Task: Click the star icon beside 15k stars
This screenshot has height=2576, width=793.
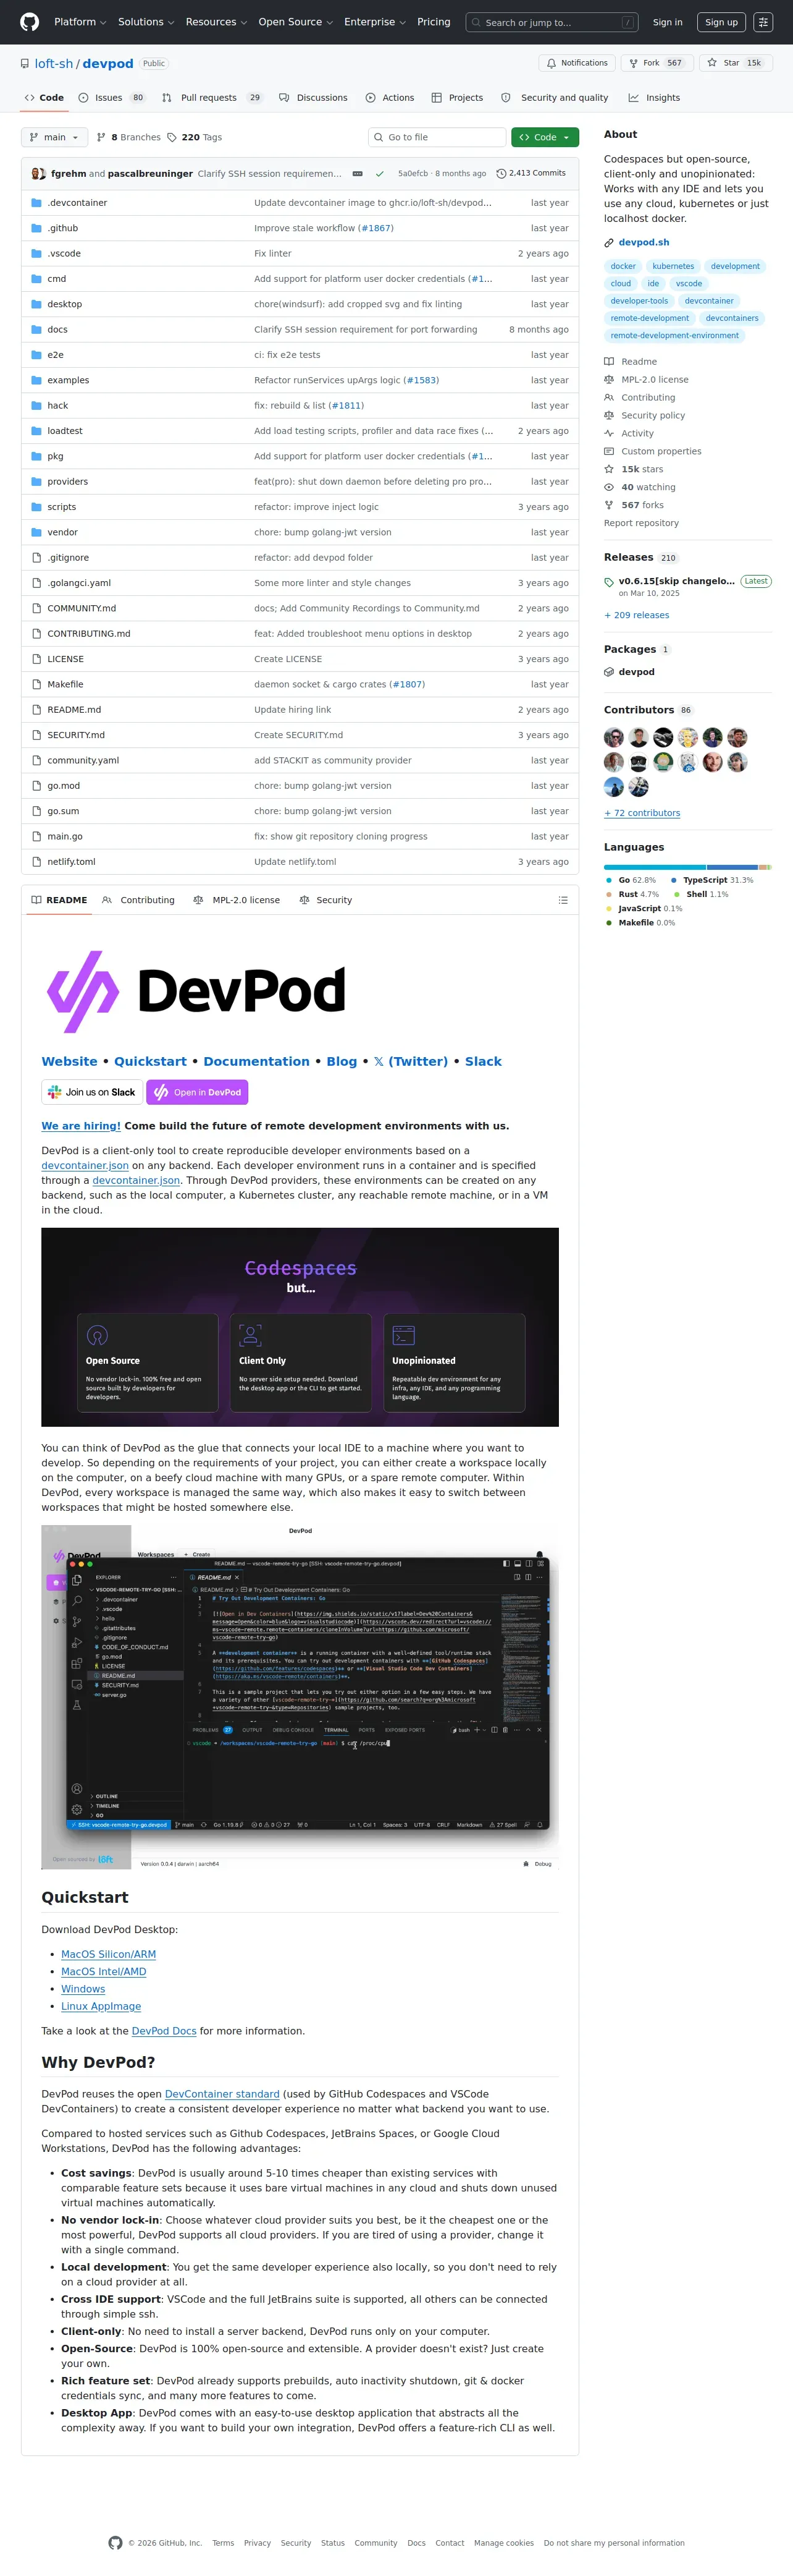Action: pyautogui.click(x=609, y=469)
